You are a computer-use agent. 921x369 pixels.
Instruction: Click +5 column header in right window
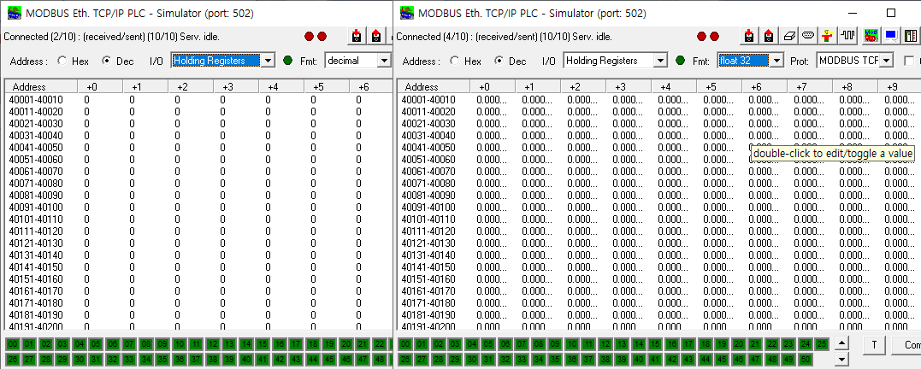tap(719, 87)
